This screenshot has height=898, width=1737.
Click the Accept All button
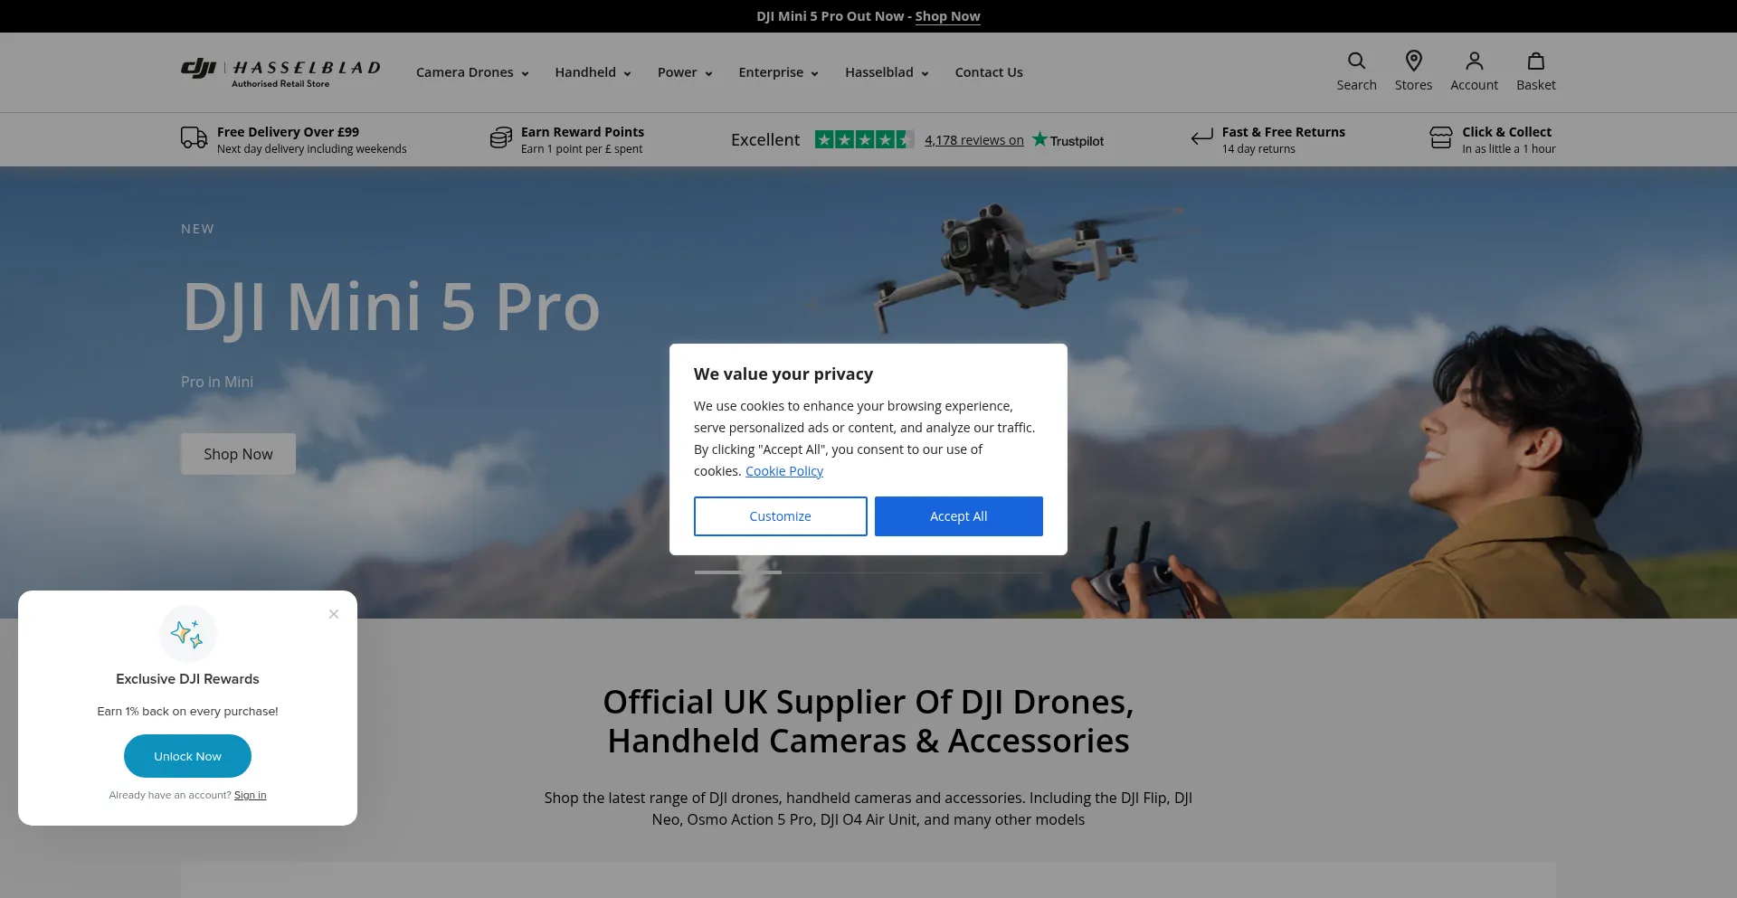point(958,516)
